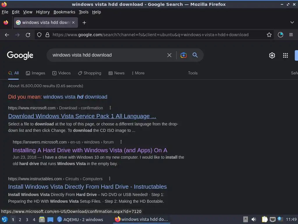Click the forward navigation arrow
Image resolution: width=298 pixels, height=224 pixels.
coord(17,35)
